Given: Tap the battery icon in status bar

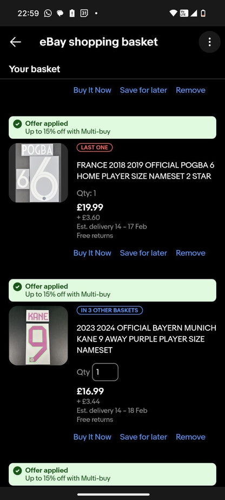Looking at the screenshot, I should coord(203,13).
